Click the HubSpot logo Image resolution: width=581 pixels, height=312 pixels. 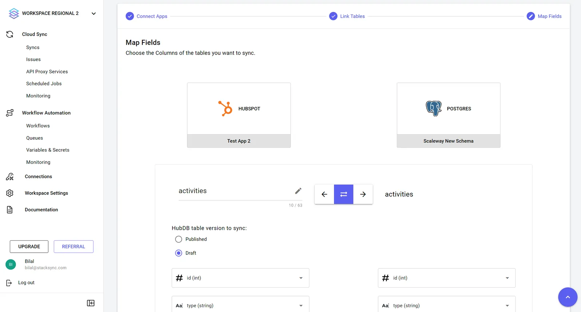[x=225, y=108]
